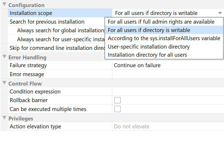Choose 'For all users if full admin rights are available'
The height and width of the screenshot is (142, 224).
(161, 22)
